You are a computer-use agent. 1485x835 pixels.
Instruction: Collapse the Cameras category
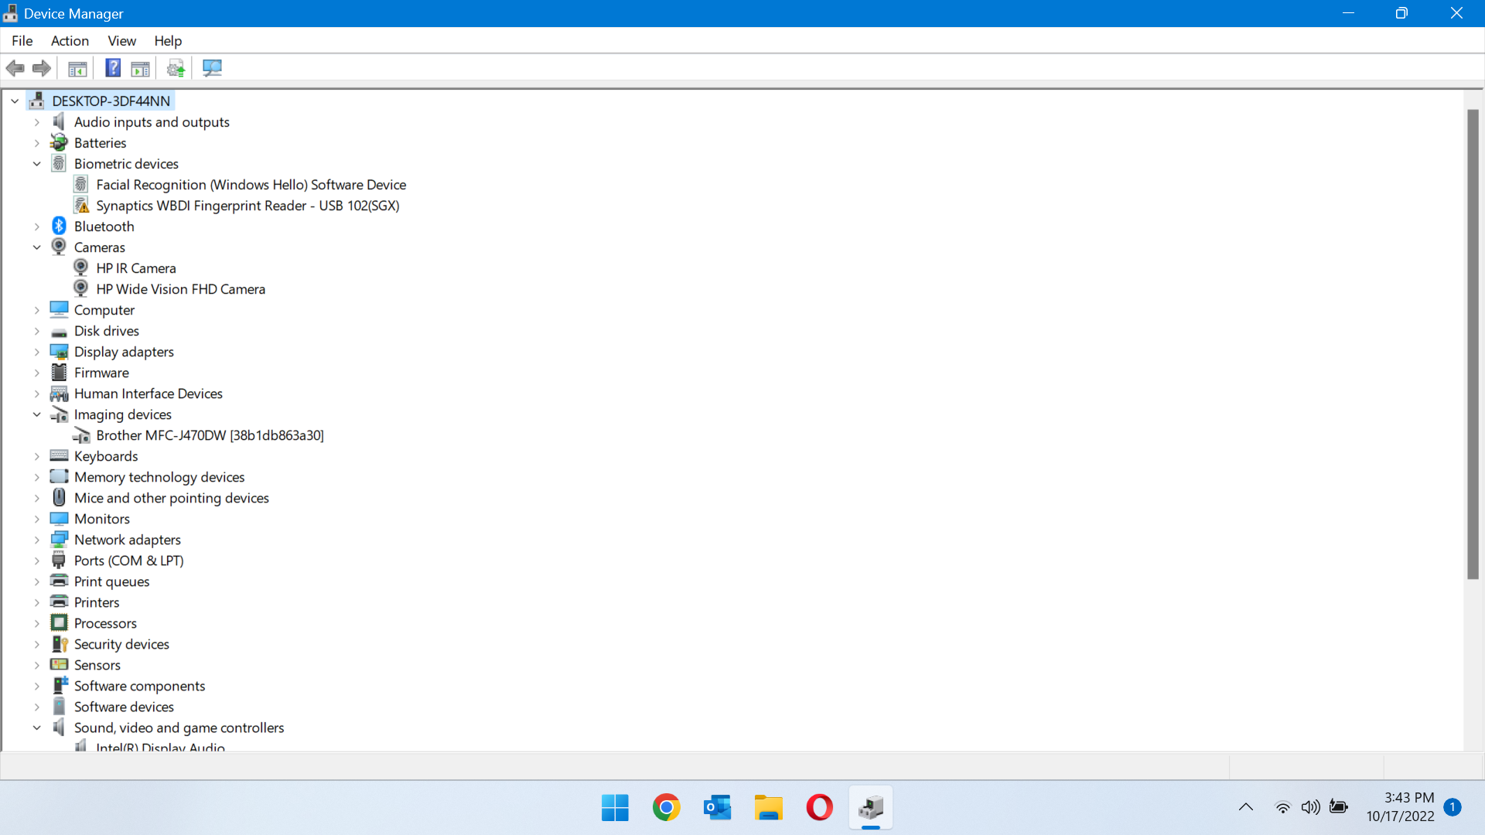coord(36,247)
